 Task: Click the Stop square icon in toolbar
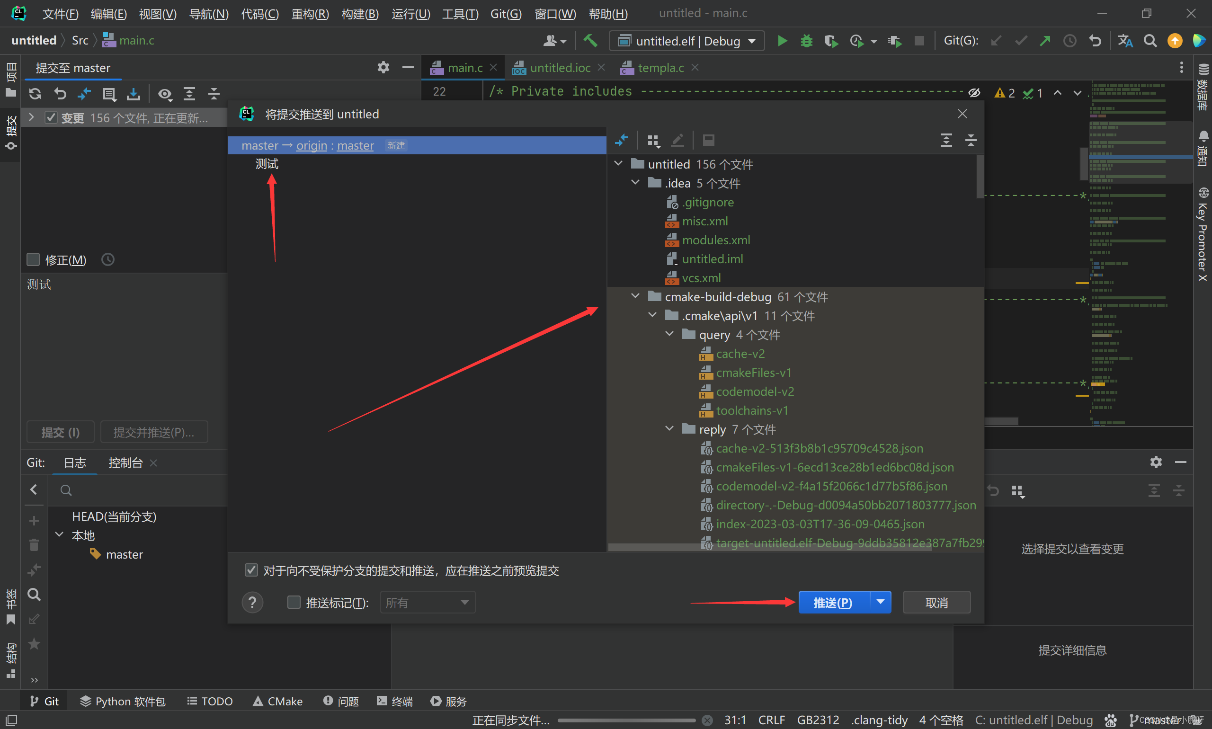[919, 41]
